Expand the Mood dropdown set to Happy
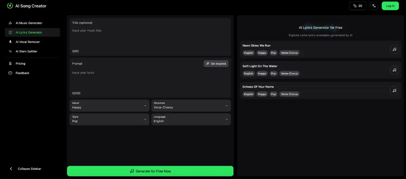The height and width of the screenshot is (179, 406). pos(109,105)
